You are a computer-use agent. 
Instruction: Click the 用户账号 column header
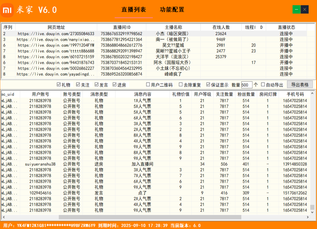pyautogui.click(x=40, y=94)
